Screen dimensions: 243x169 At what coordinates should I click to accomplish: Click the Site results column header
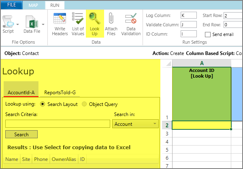coord(26,159)
